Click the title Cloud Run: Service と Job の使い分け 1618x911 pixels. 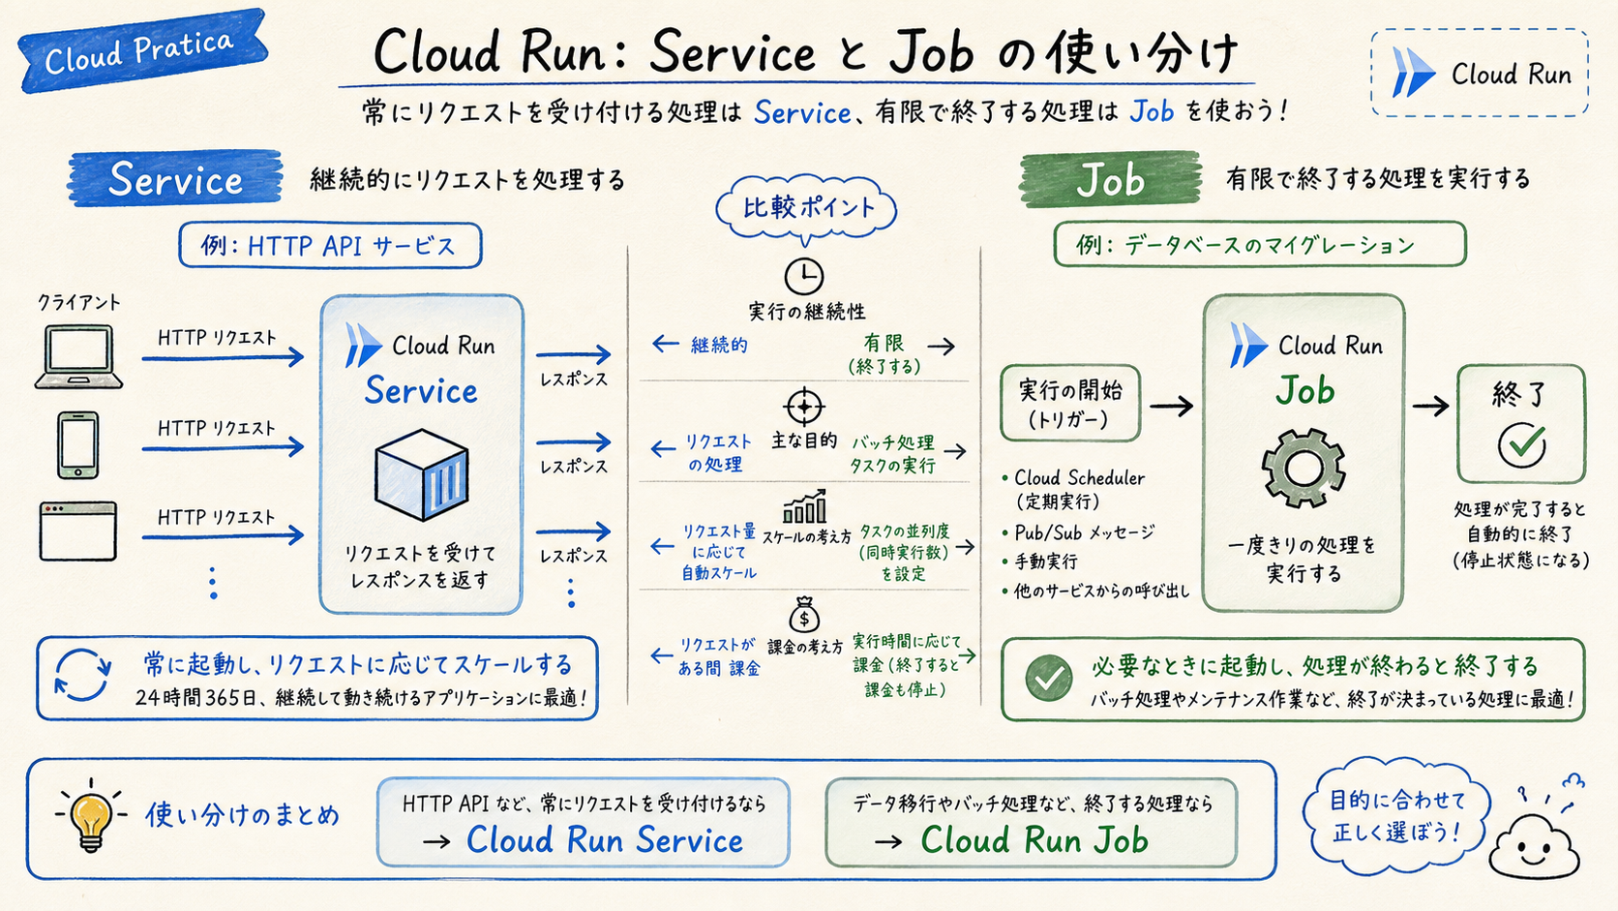pyautogui.click(x=805, y=51)
